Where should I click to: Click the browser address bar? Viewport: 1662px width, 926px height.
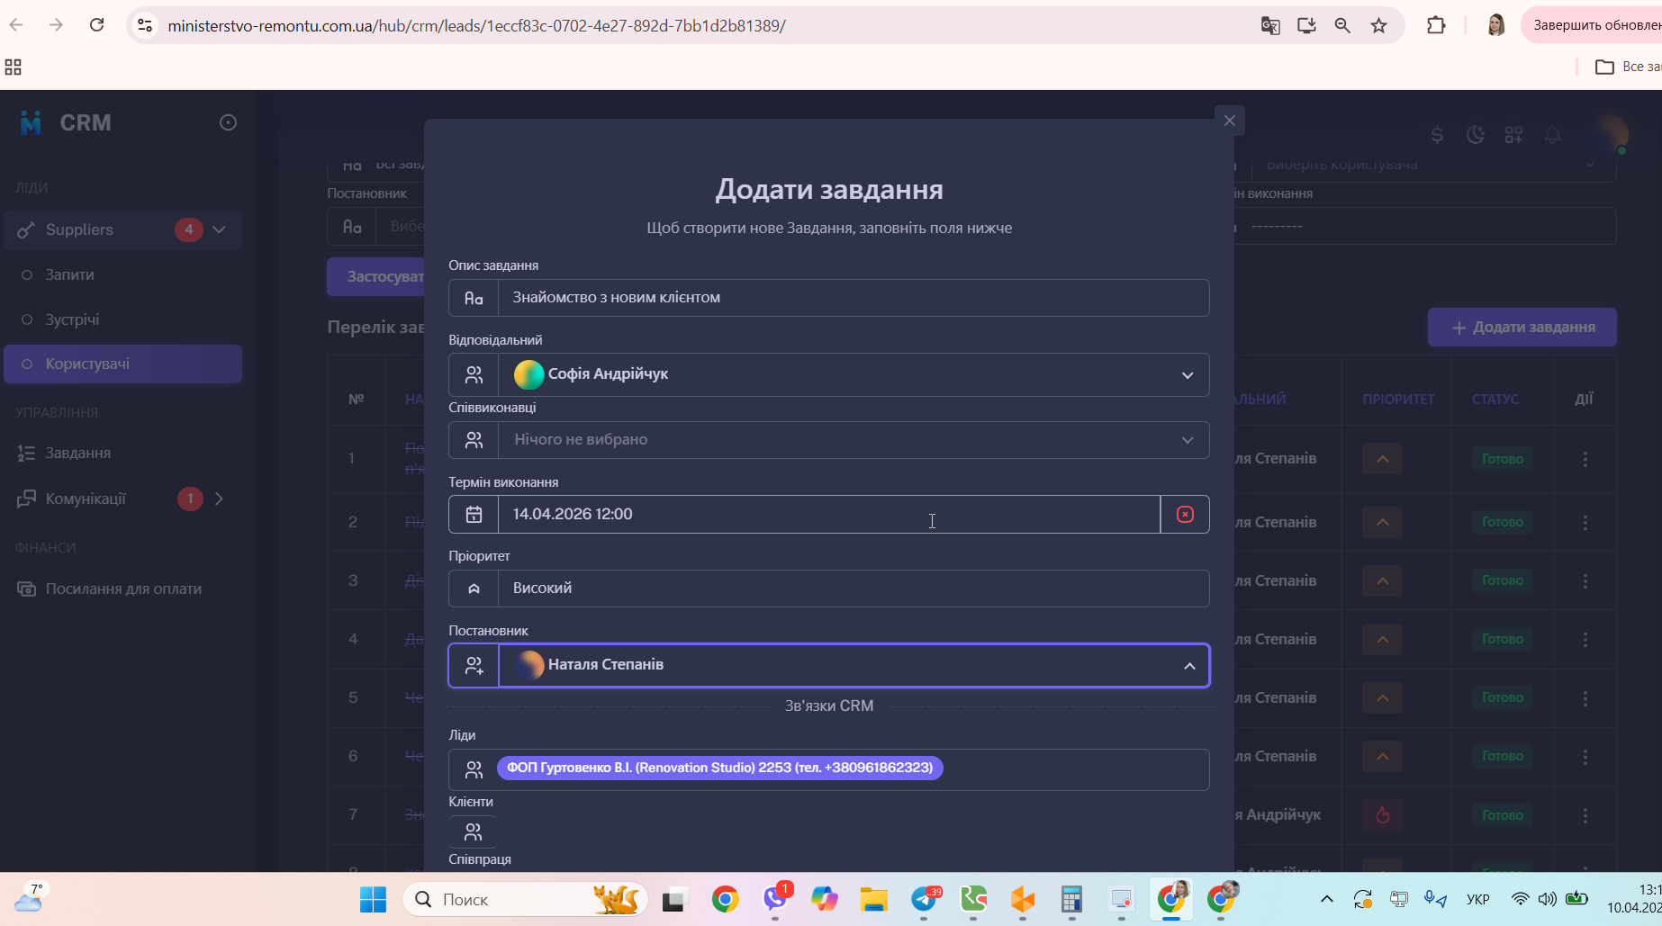pyautogui.click(x=702, y=26)
